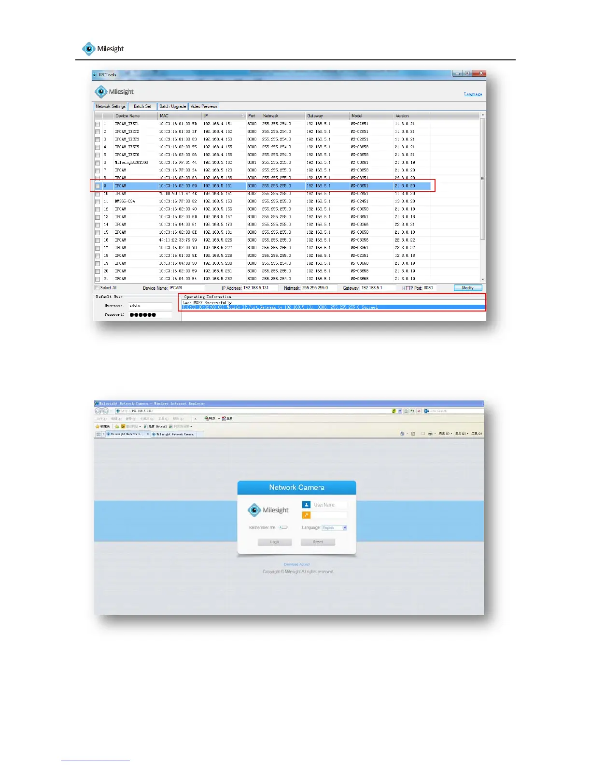The width and height of the screenshot is (591, 765).
Task: Click scroll-up arrow of device list
Action: coord(482,115)
